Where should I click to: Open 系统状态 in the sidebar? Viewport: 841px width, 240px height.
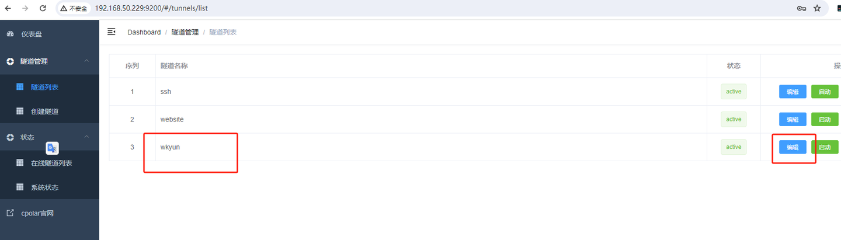[x=44, y=187]
